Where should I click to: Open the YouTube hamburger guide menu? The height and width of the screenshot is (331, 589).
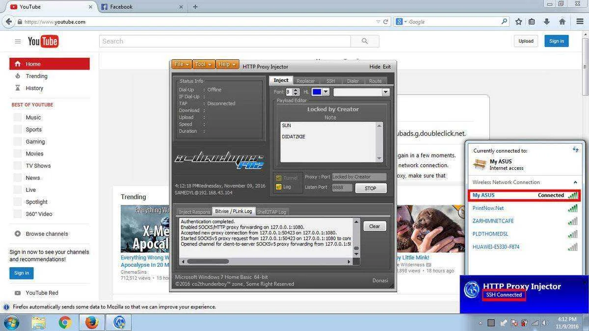coord(18,41)
